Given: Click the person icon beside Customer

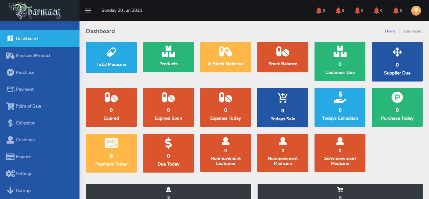Looking at the screenshot, I should coord(10,140).
